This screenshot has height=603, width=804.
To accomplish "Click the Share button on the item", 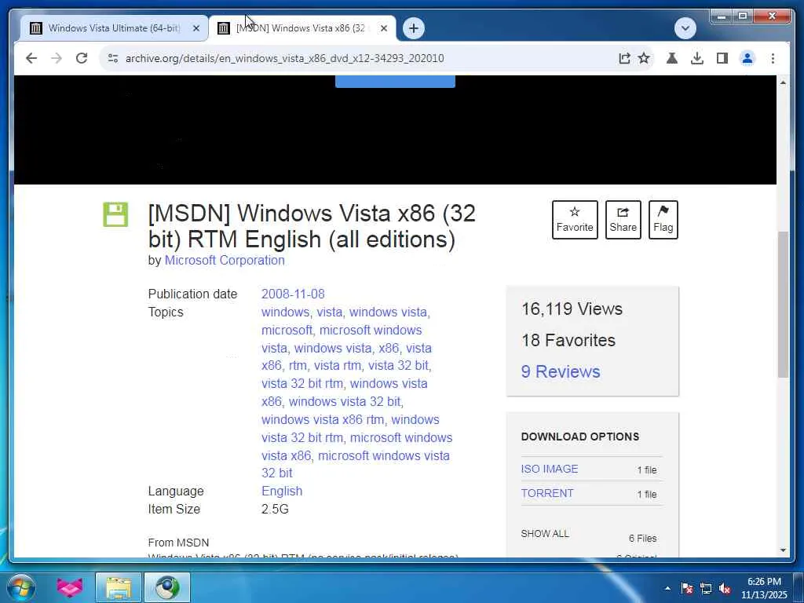I will click(623, 220).
